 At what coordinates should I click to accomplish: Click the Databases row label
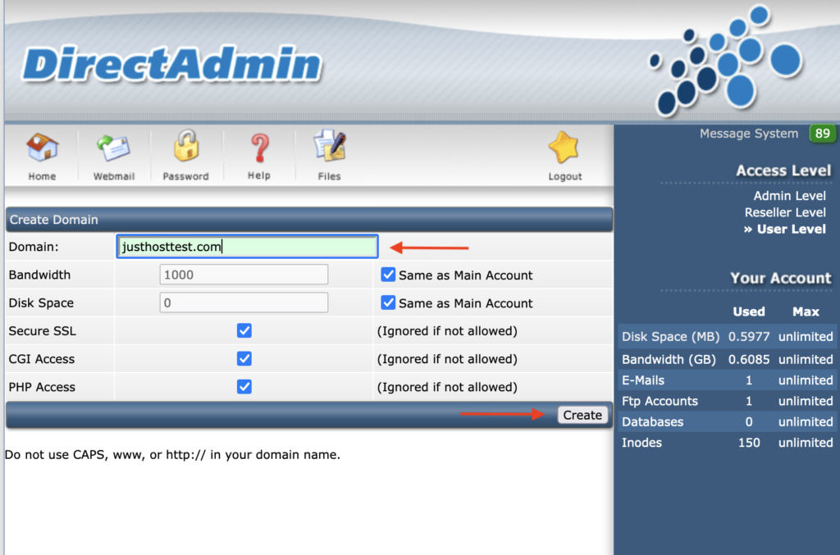[x=652, y=421]
